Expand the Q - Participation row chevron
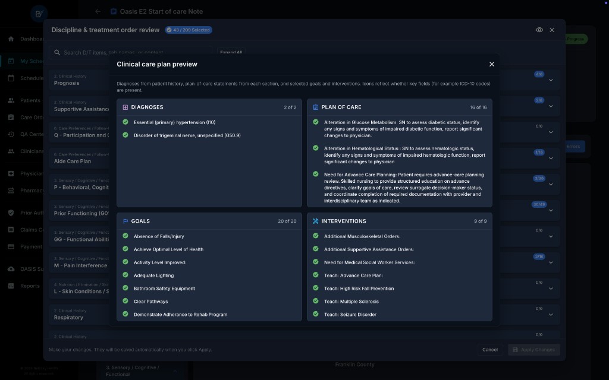Viewport: 609px width, 380px height. 551,132
